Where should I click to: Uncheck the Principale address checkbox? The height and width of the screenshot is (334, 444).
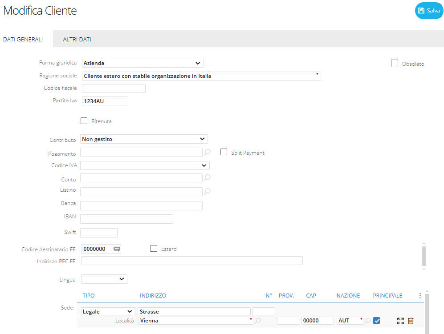click(x=377, y=320)
